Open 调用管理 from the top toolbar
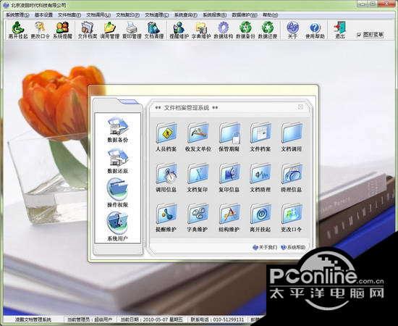398x326 pixels. 110,30
